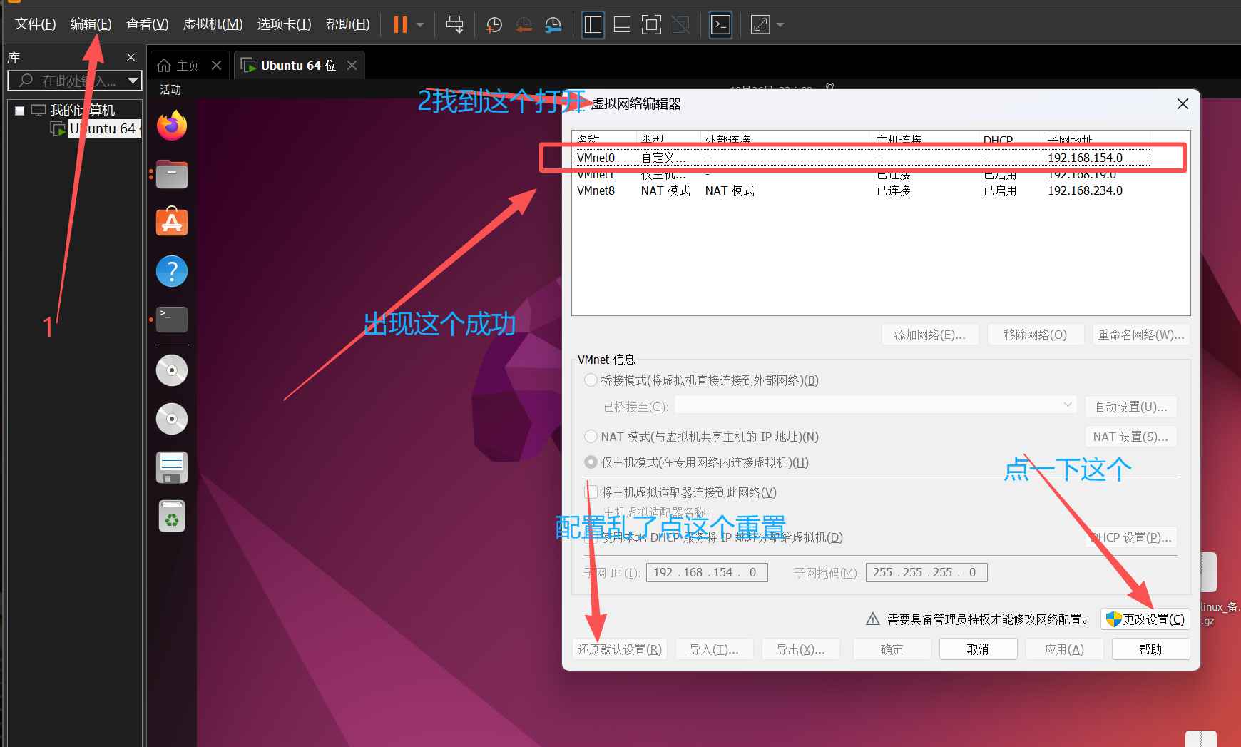Select the VMnet0 row in the network list

(863, 158)
